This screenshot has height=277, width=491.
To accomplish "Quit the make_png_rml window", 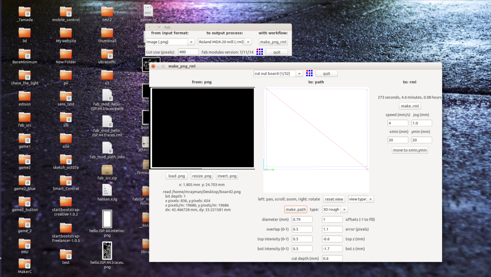I will tap(327, 74).
